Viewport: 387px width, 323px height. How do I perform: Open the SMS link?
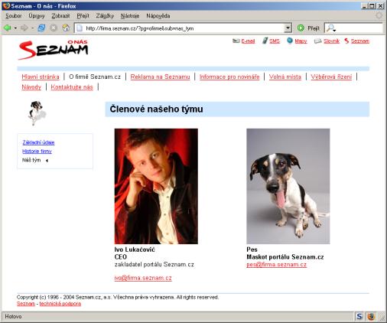coord(275,41)
